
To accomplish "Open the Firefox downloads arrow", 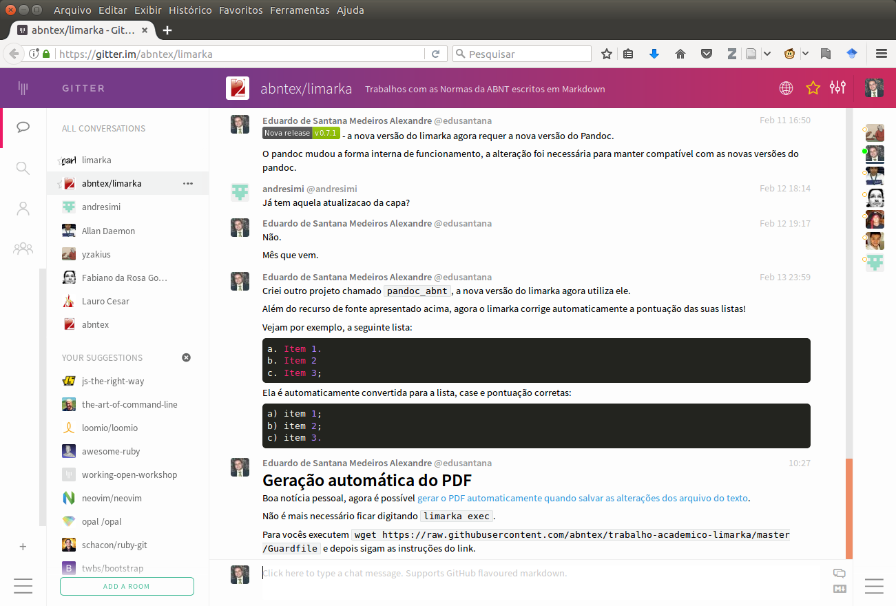I will pyautogui.click(x=654, y=54).
